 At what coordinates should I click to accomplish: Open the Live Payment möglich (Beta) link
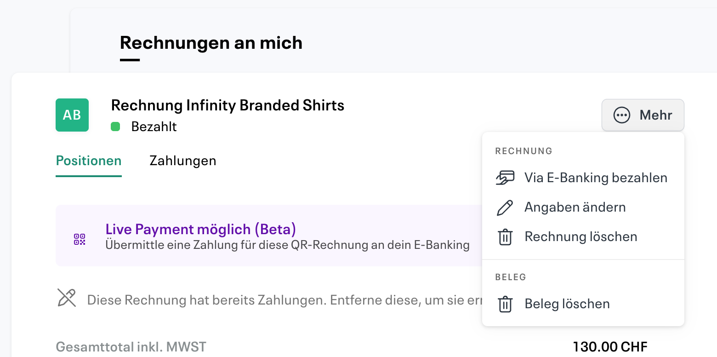[200, 229]
